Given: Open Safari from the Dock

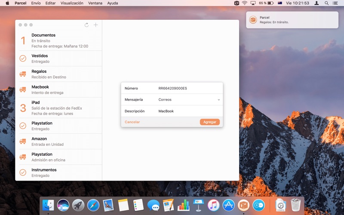Looking at the screenshot, I should coord(93,206).
